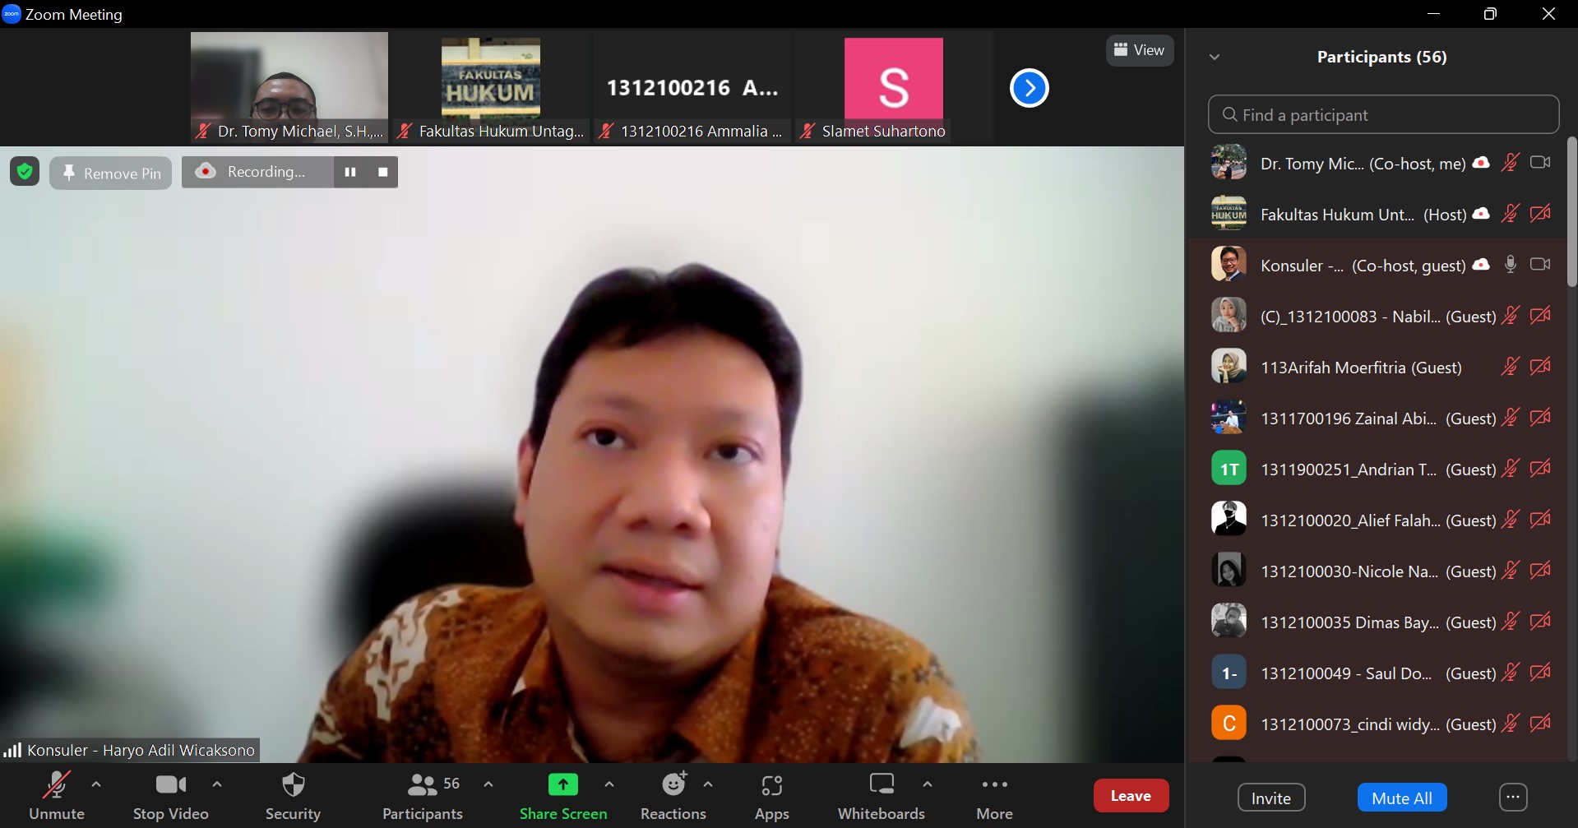
Task: Collapse the Participants panel chevron
Action: tap(1215, 57)
